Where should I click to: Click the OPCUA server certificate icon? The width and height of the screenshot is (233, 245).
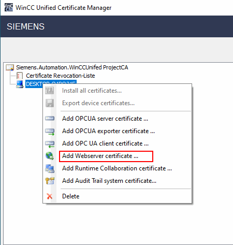[50, 119]
